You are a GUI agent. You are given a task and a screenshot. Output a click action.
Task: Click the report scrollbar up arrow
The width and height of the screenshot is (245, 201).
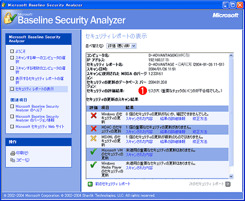[x=231, y=55]
